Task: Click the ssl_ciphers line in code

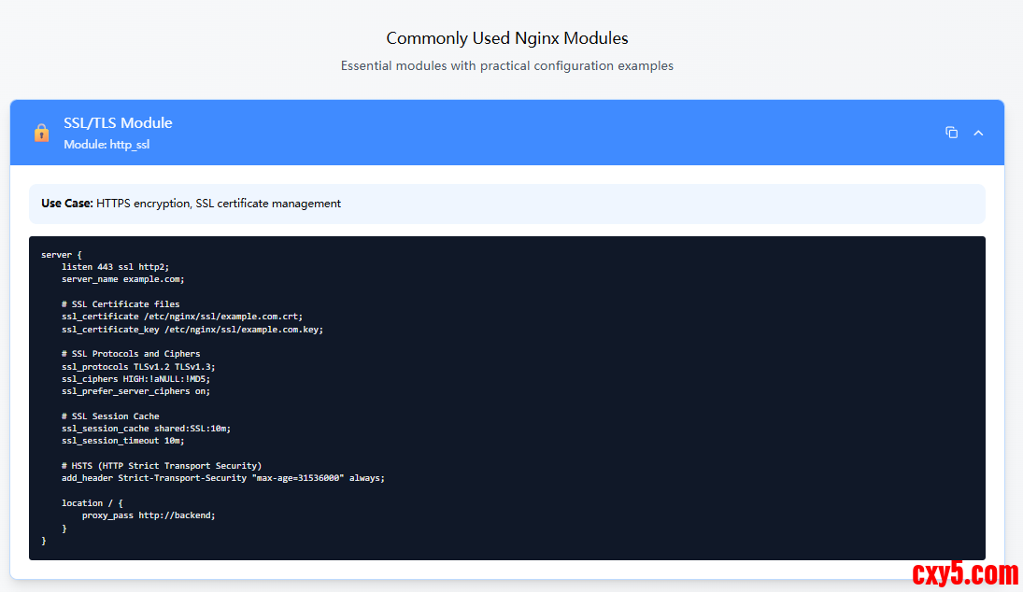Action: (135, 379)
